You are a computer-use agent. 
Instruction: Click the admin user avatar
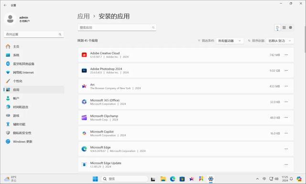click(x=10, y=19)
